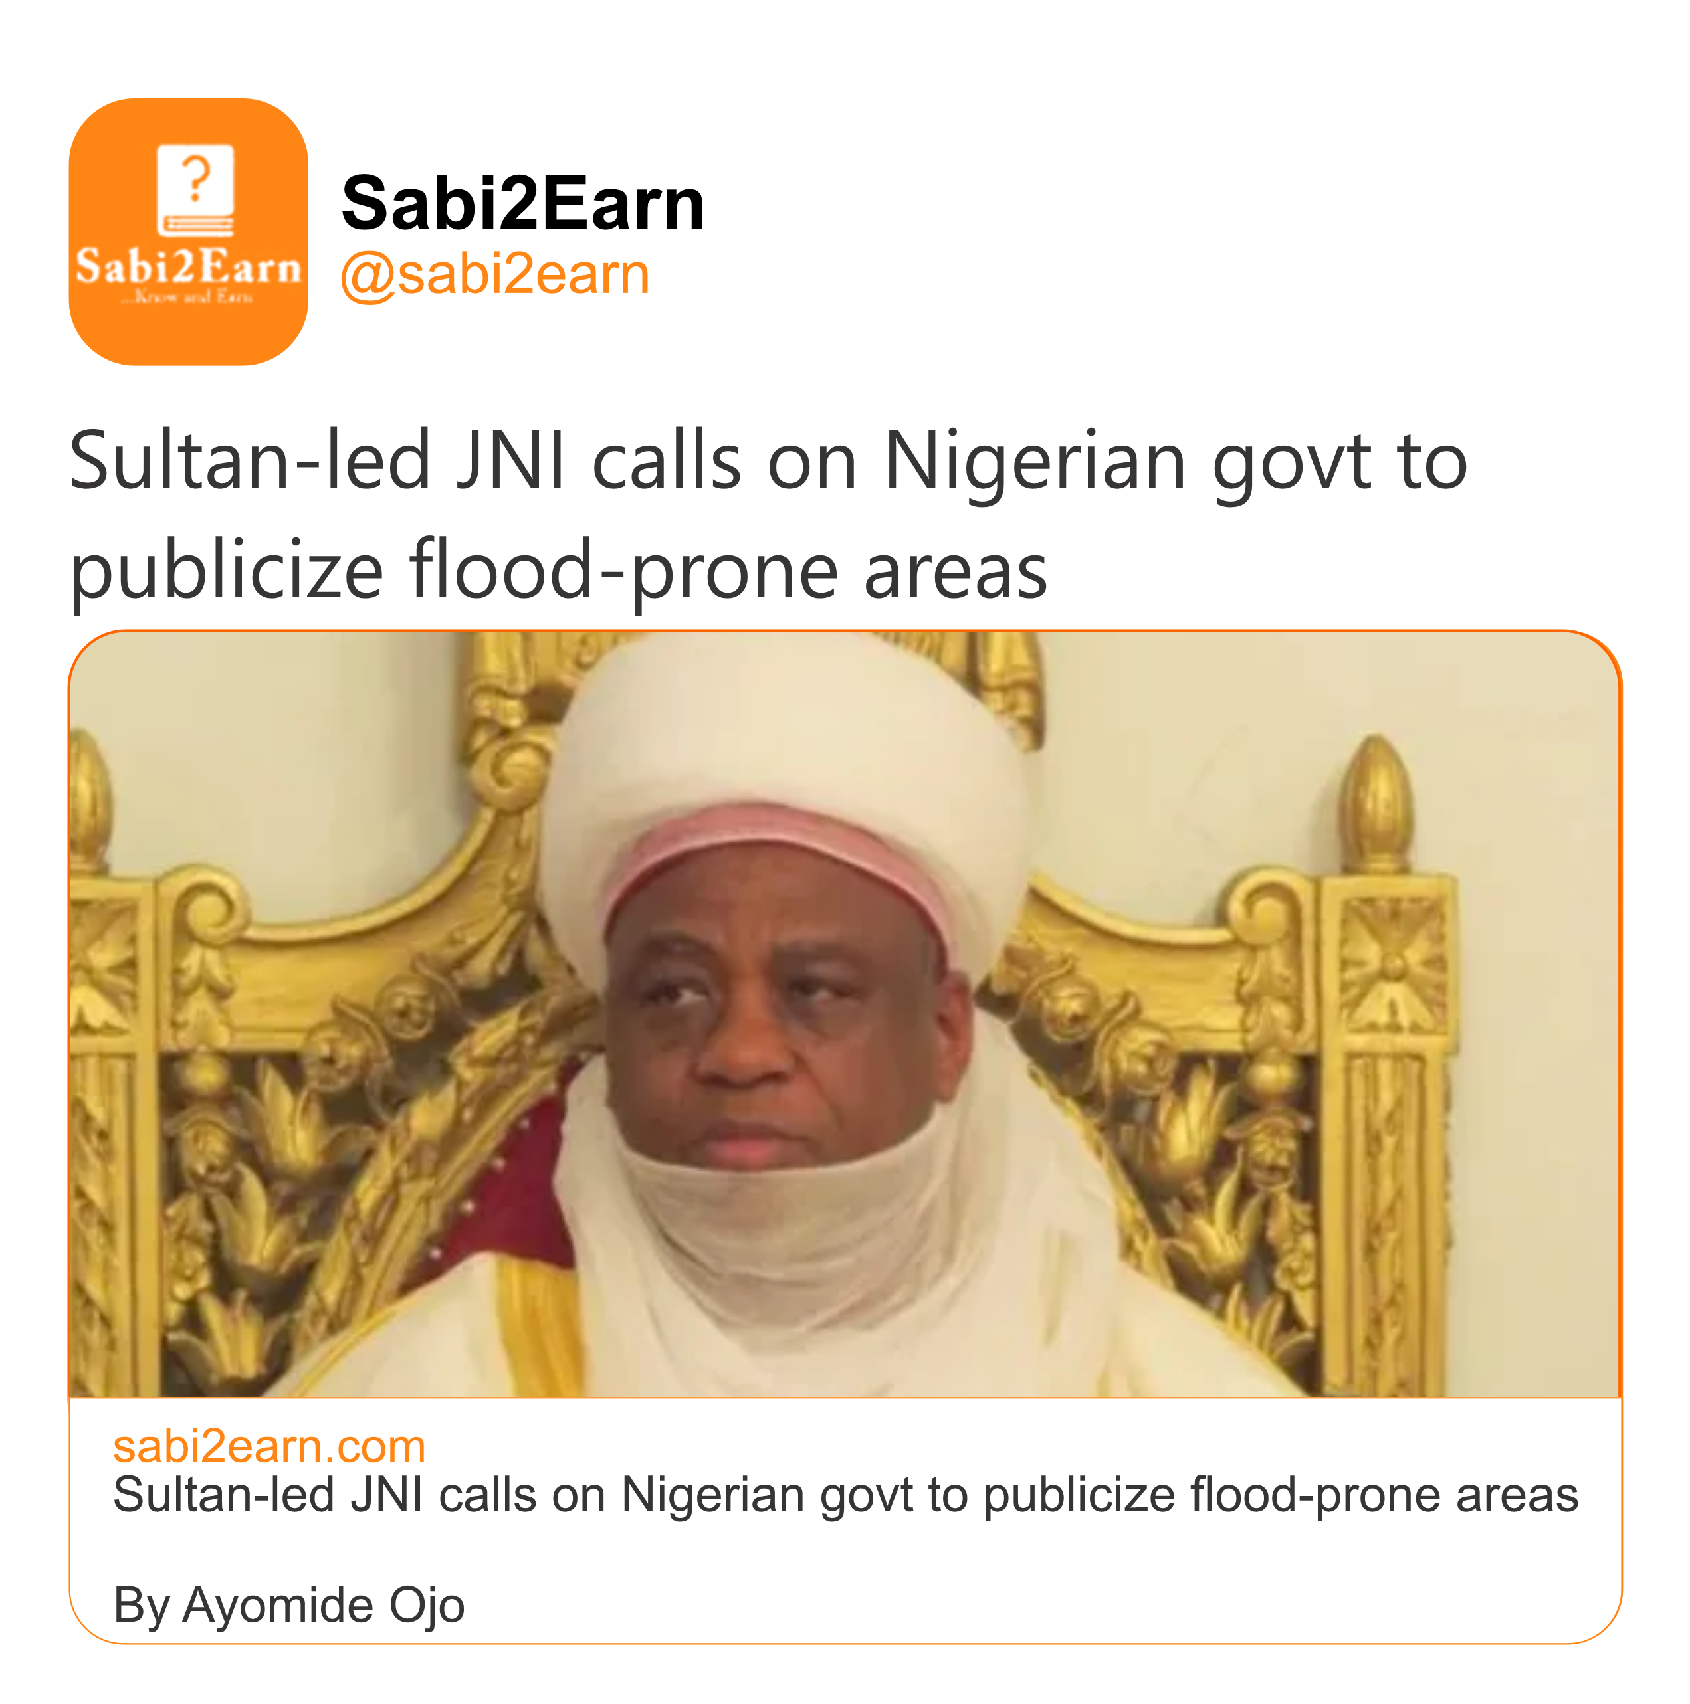Click the orange Sabi2Earn profile avatar
1690x1704 pixels.
(188, 231)
